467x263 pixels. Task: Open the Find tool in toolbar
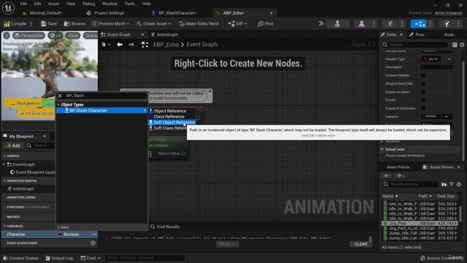265,23
